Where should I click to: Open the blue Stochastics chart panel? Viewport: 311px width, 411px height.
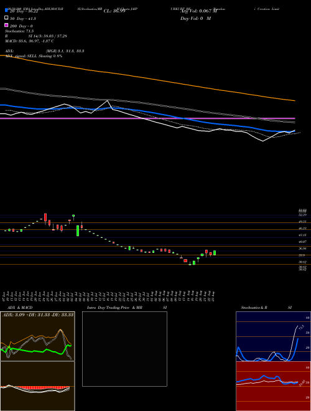click(x=273, y=336)
